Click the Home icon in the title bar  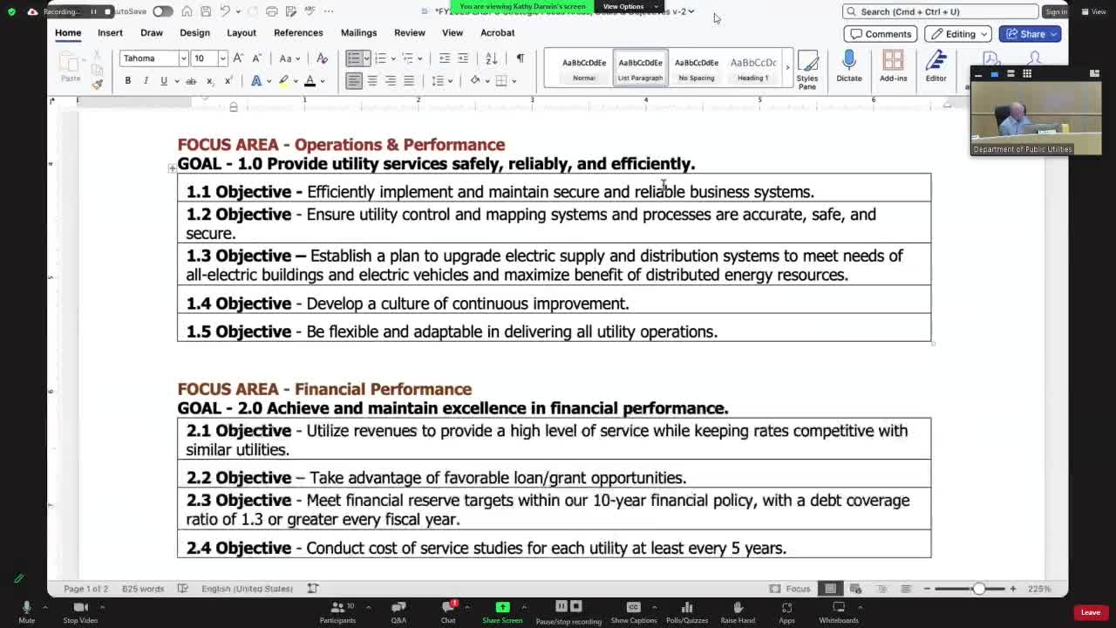click(x=187, y=11)
